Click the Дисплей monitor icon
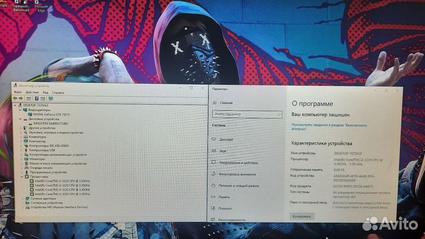425x239 pixels. click(x=214, y=139)
